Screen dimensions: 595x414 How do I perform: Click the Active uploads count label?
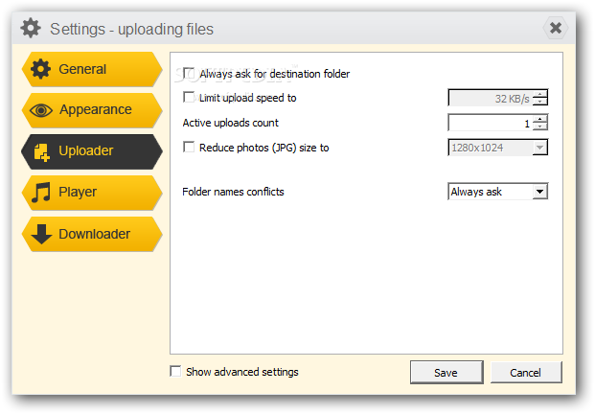point(230,123)
